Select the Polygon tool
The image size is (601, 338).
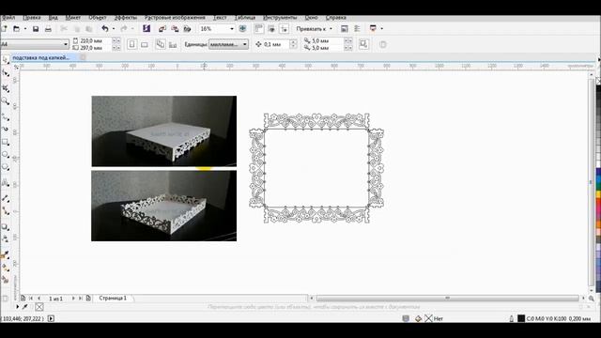pyautogui.click(x=6, y=167)
